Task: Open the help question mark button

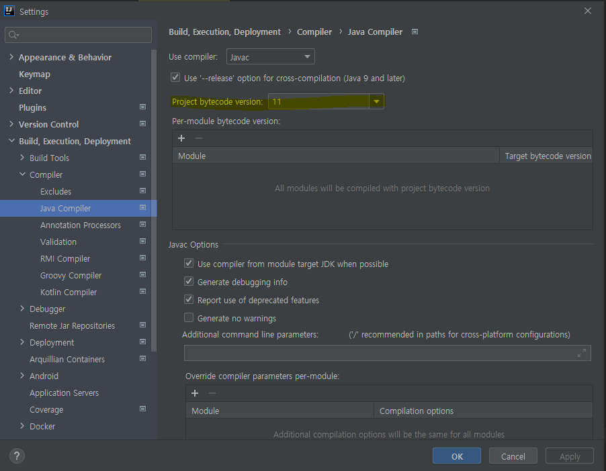Action: pyautogui.click(x=17, y=456)
